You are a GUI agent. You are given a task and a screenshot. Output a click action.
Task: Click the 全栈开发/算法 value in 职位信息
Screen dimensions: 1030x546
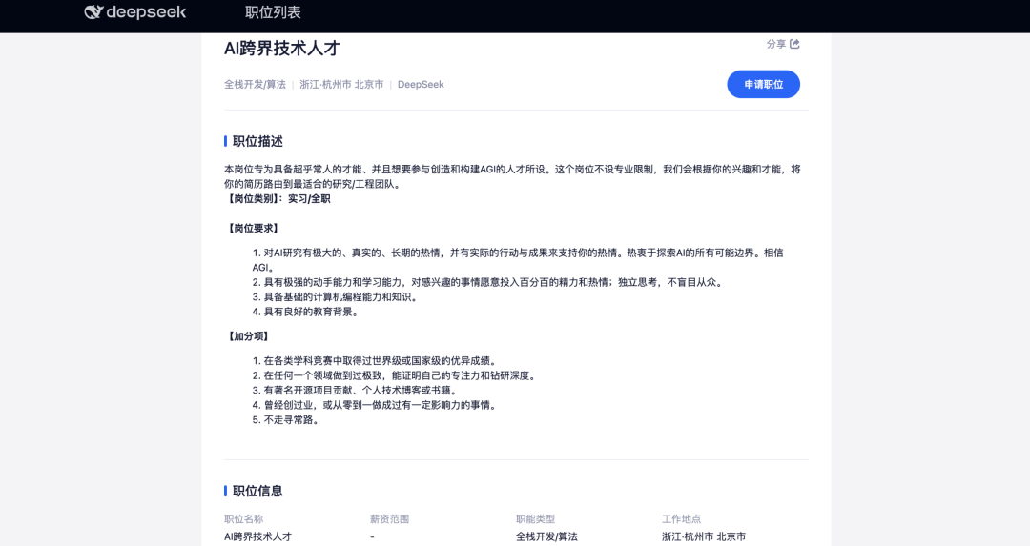pyautogui.click(x=546, y=536)
